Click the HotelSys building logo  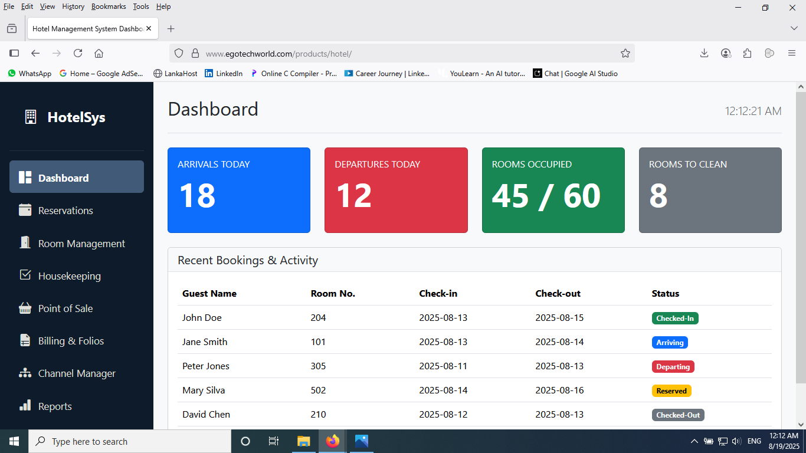click(32, 117)
